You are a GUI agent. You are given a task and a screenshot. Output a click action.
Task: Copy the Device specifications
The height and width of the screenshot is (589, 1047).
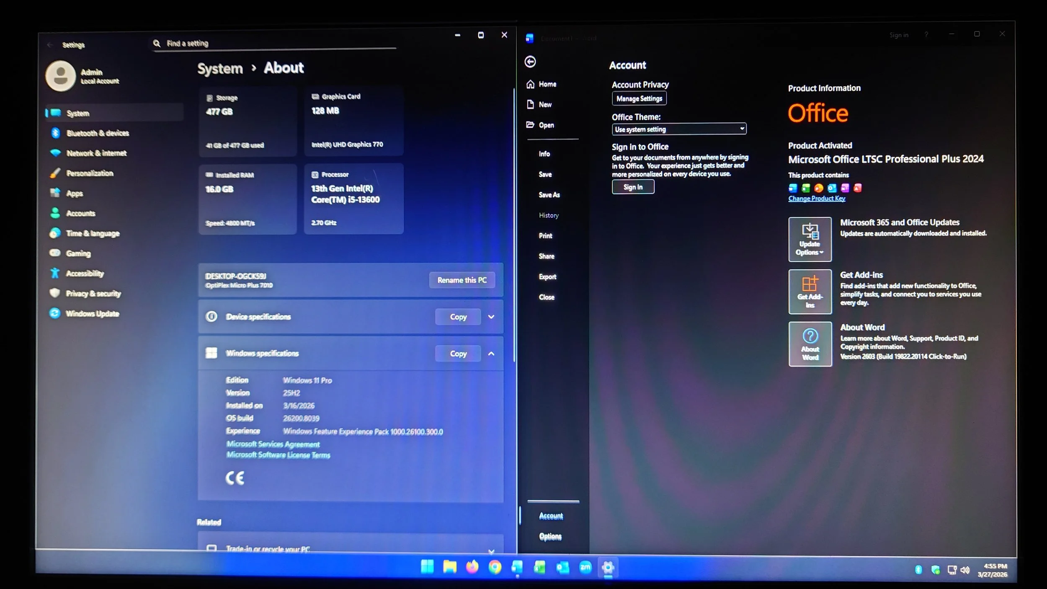[x=458, y=317]
